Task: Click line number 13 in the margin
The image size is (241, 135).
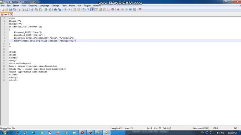Action: tap(4, 52)
